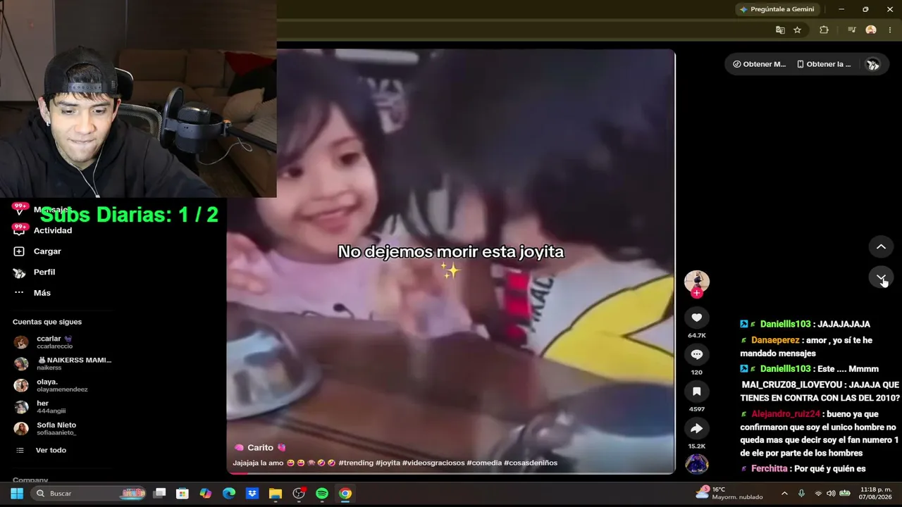Save the video with the bookmark icon
The image size is (902, 507).
click(697, 392)
